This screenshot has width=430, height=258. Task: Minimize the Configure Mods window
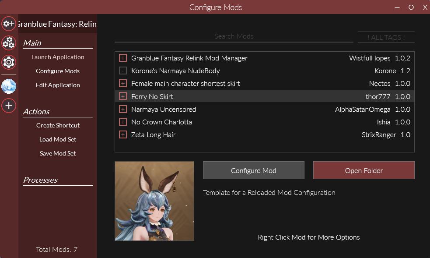click(397, 7)
